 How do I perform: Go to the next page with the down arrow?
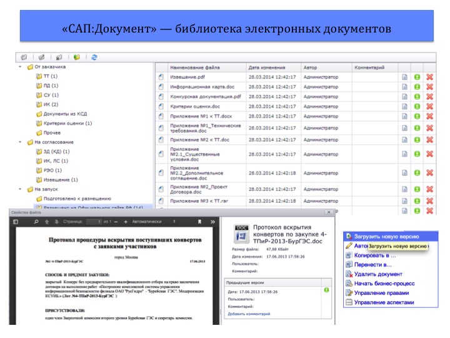click(56, 222)
